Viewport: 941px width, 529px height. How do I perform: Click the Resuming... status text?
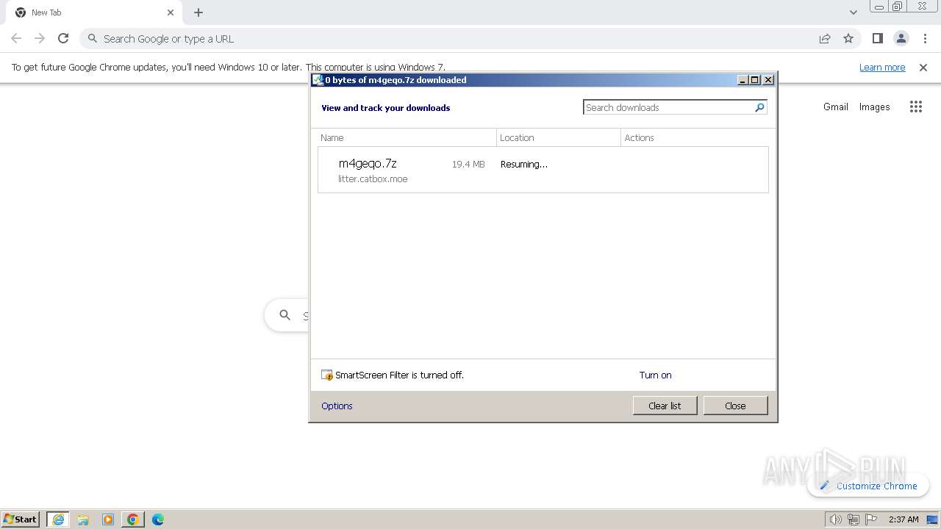pos(524,165)
